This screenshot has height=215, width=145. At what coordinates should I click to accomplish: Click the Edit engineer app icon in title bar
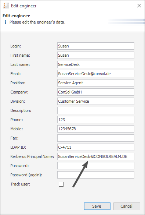(6, 6)
